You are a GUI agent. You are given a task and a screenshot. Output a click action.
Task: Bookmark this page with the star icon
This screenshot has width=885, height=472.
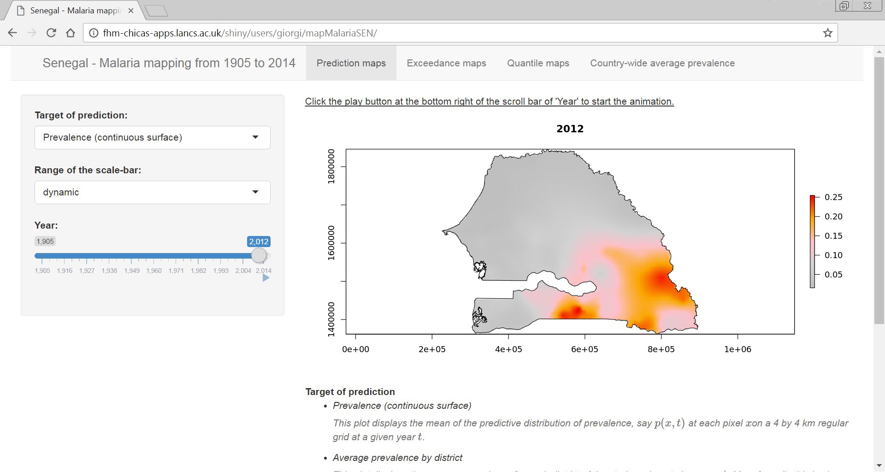point(827,33)
